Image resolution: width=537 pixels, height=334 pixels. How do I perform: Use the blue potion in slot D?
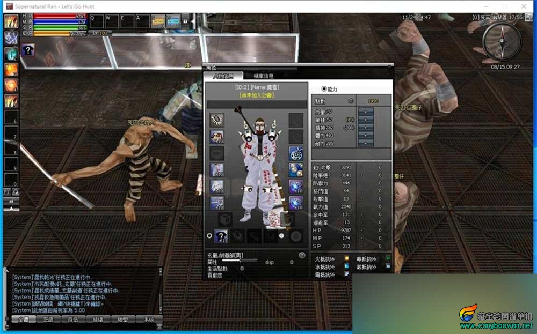(x=173, y=21)
